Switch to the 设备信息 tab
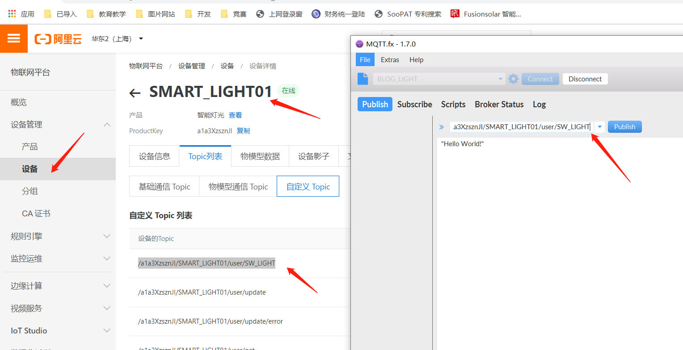683x350 pixels. [x=154, y=156]
